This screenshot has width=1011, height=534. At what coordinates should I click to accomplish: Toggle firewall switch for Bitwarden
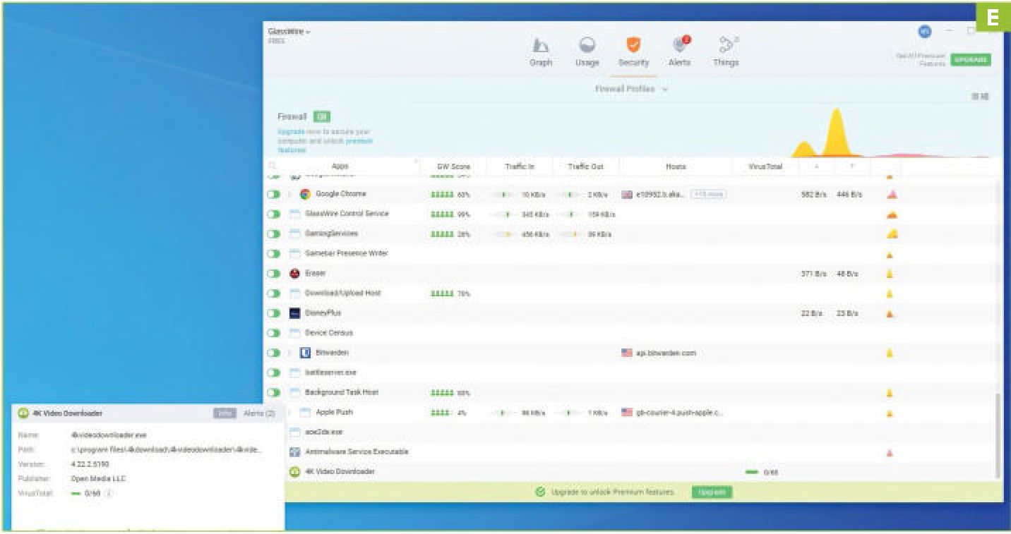coord(274,353)
